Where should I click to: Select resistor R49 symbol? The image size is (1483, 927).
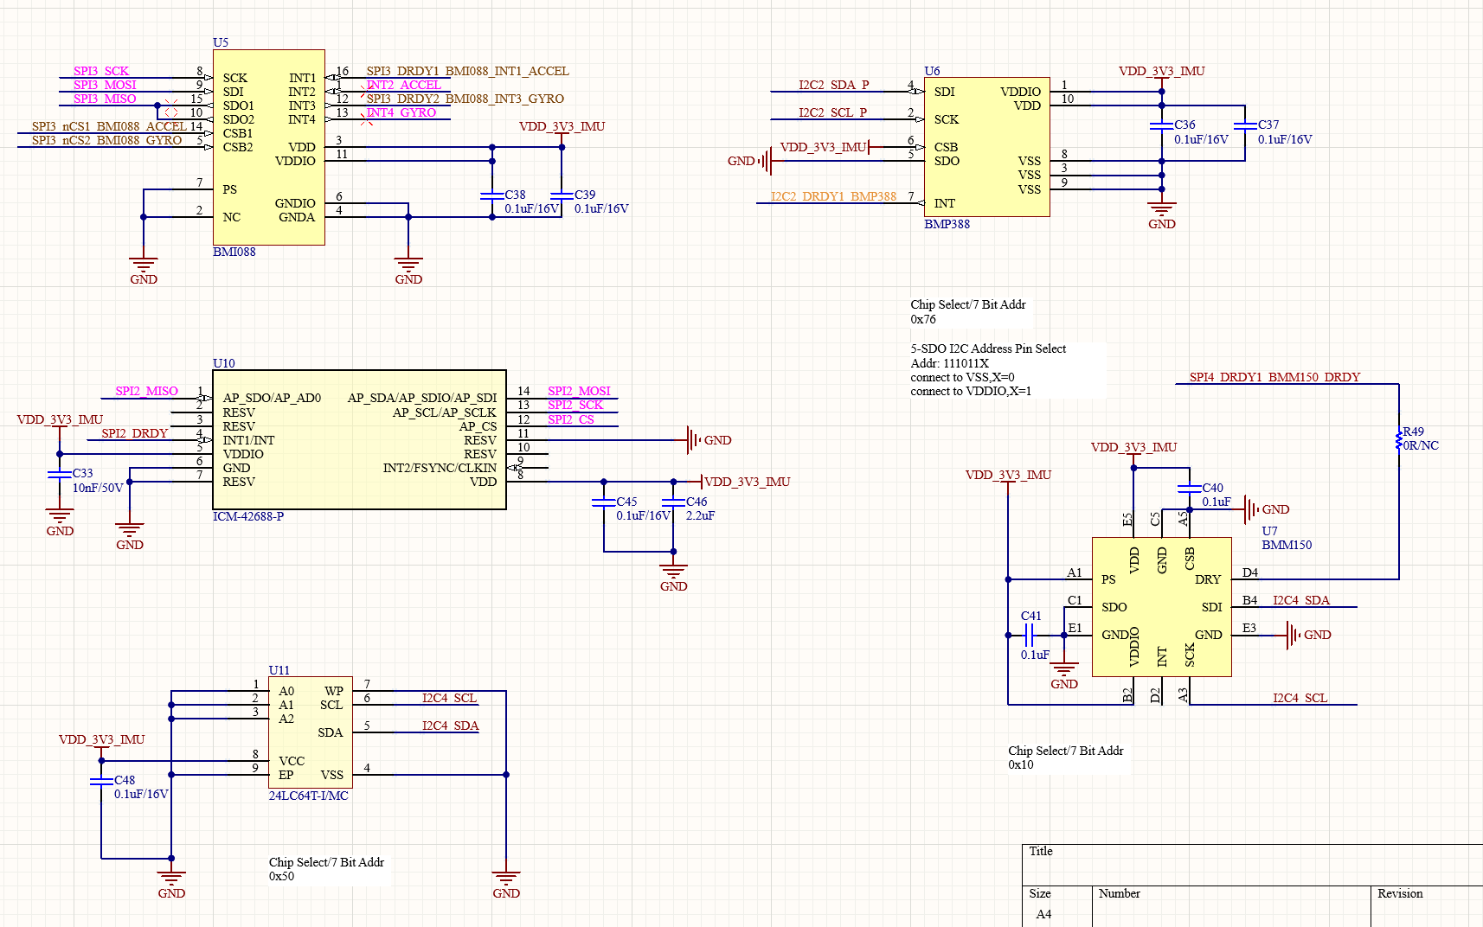coord(1399,439)
